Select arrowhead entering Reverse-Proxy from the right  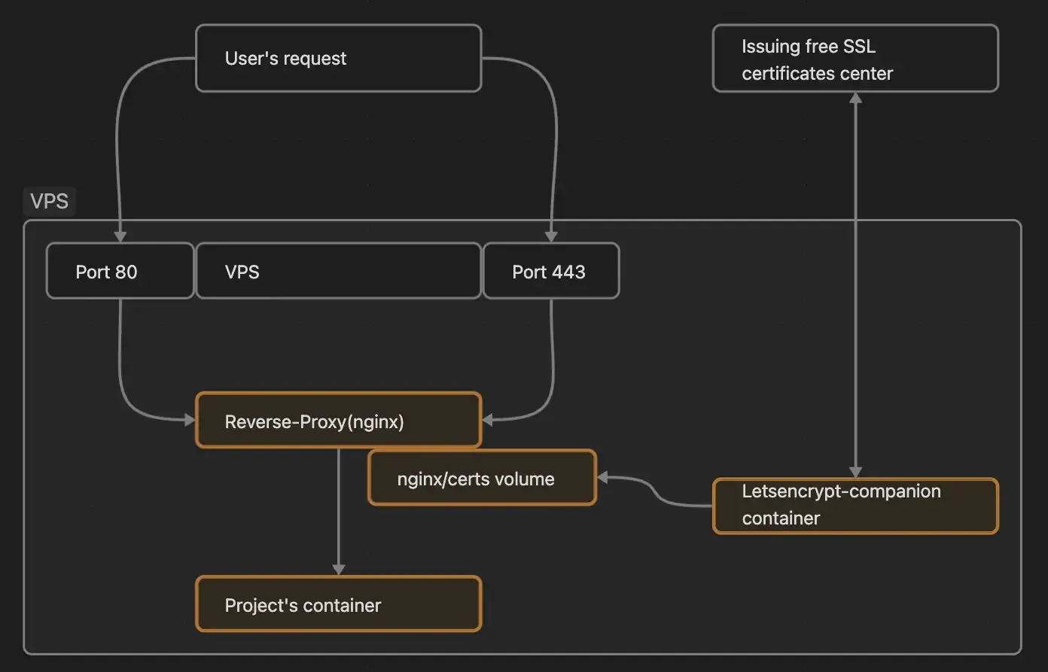pos(487,420)
